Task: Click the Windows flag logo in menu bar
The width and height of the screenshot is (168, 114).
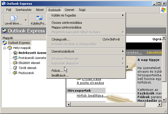Action: coord(163,10)
